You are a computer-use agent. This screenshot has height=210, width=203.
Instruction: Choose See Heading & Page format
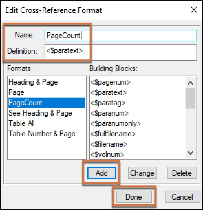tap(40, 113)
